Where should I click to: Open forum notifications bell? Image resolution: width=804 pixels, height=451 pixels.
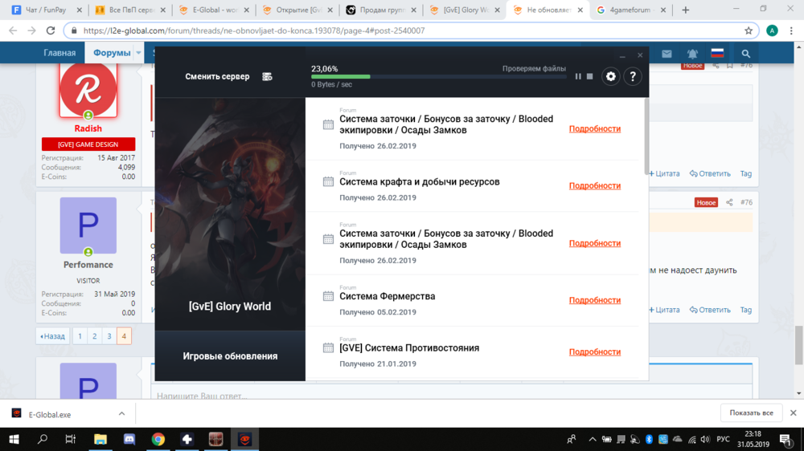coord(692,54)
